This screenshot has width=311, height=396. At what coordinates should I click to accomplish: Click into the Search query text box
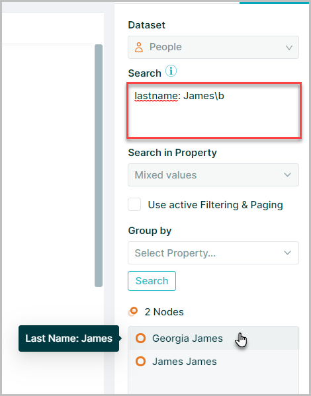click(x=214, y=110)
